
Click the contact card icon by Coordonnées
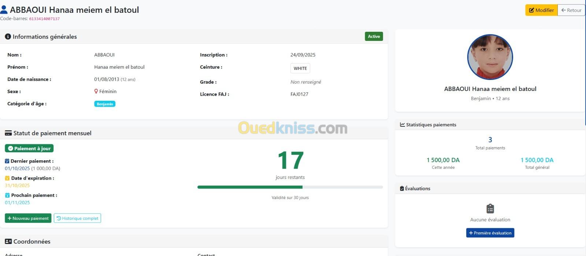8,241
